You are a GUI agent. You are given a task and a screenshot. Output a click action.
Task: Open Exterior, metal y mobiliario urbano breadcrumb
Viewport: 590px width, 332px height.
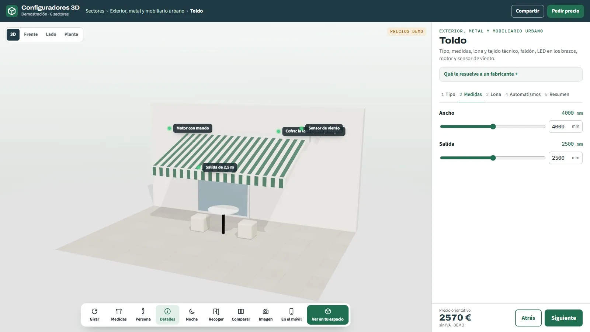click(147, 11)
